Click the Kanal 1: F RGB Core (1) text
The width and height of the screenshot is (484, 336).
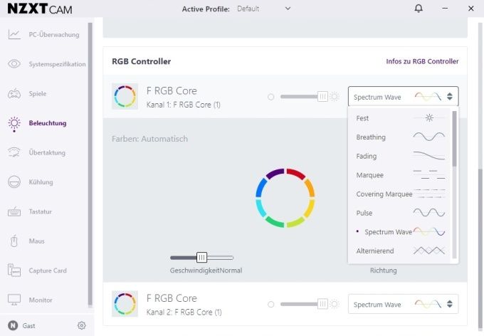184,105
